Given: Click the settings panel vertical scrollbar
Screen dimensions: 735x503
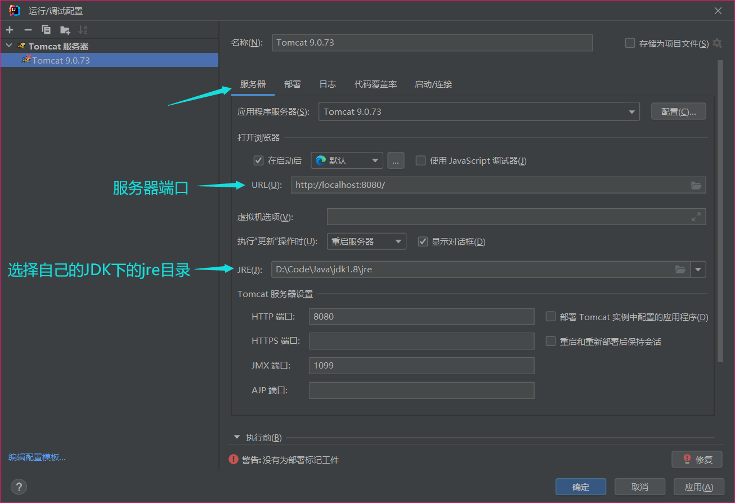Looking at the screenshot, I should [720, 211].
